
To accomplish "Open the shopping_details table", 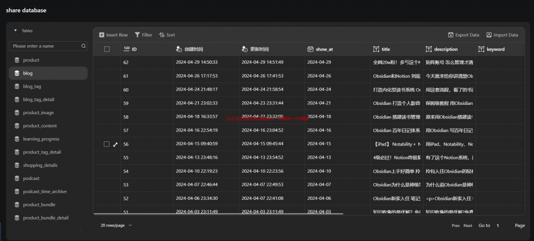I will point(40,165).
